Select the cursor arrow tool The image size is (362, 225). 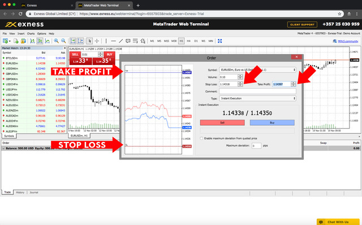point(89,41)
